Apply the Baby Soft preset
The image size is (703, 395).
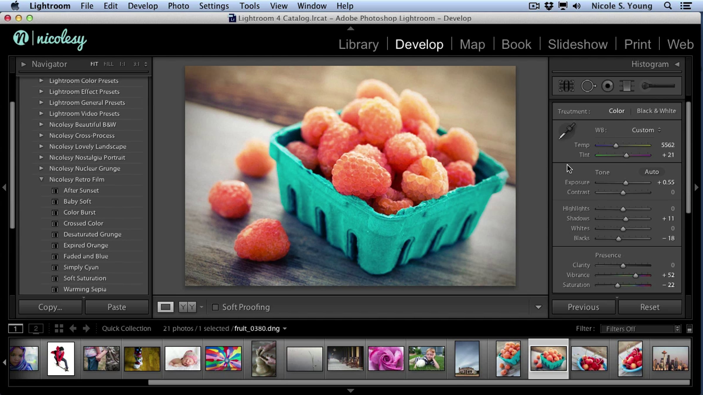point(77,201)
